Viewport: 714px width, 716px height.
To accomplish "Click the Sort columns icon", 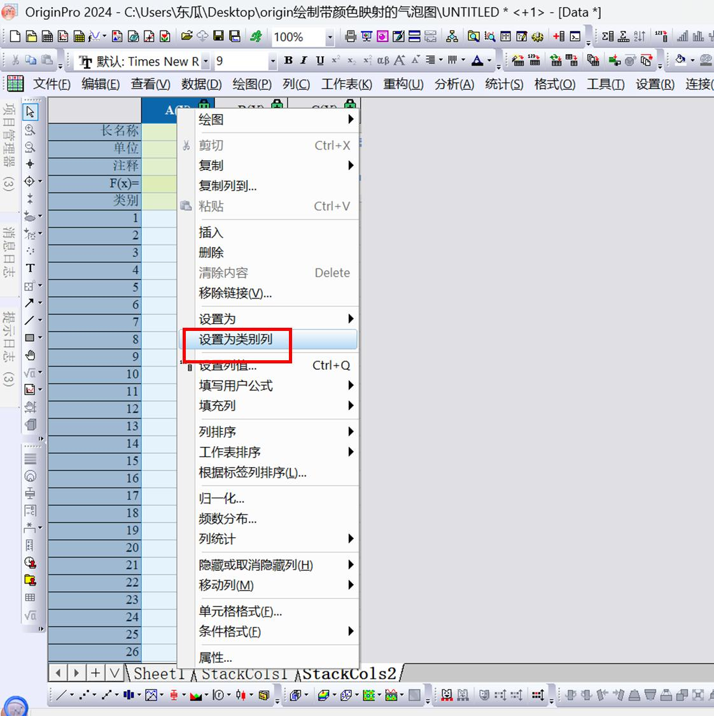I will (x=640, y=36).
